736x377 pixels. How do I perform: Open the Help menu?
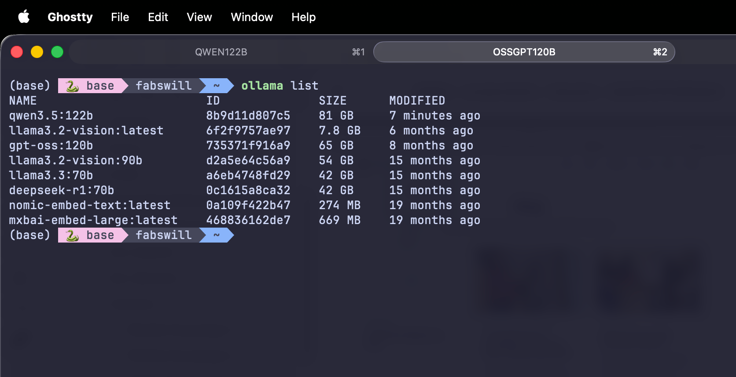[303, 17]
